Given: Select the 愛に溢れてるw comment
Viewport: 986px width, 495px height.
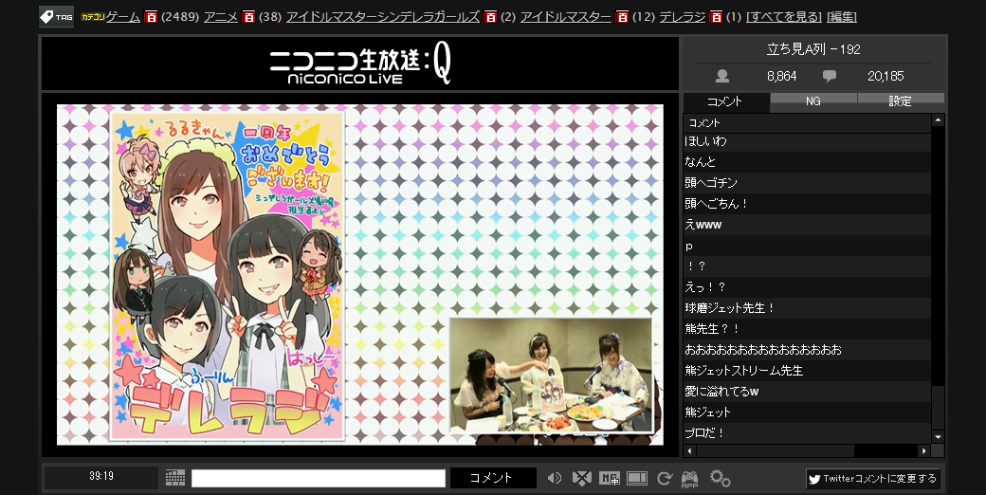Looking at the screenshot, I should pyautogui.click(x=807, y=392).
